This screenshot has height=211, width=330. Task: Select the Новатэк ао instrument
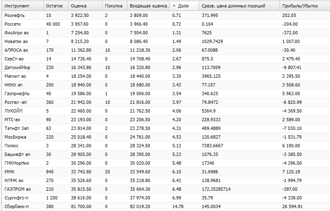[x=16, y=41]
